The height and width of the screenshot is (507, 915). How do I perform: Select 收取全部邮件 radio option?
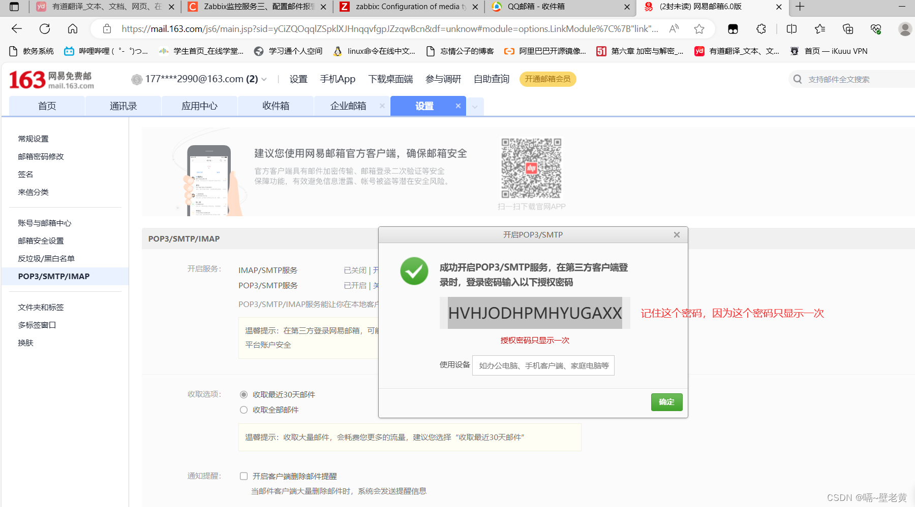click(x=243, y=410)
